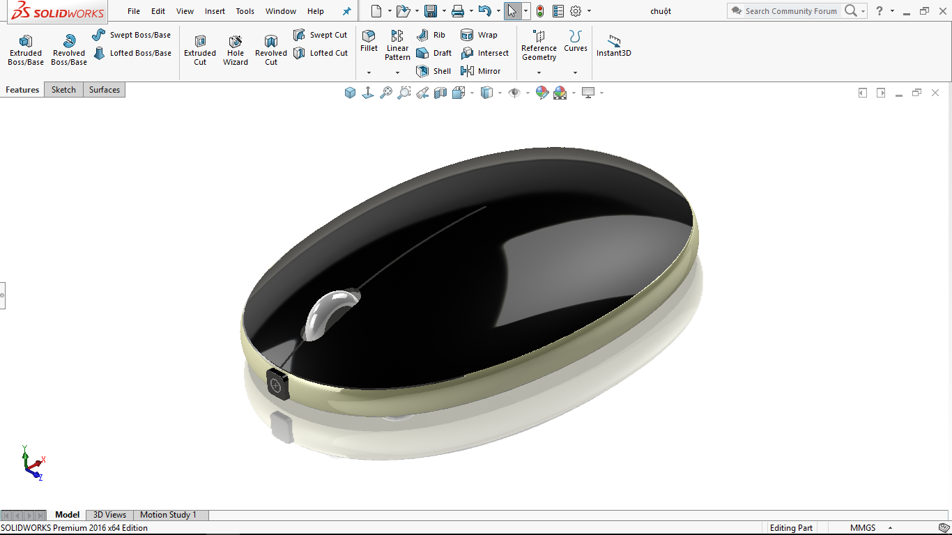Switch to the Sketch tab
The width and height of the screenshot is (952, 535).
63,90
